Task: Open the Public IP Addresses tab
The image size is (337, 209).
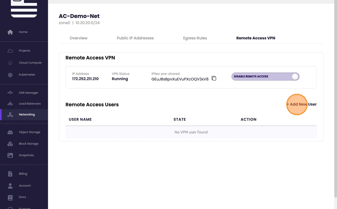Action: [135, 38]
